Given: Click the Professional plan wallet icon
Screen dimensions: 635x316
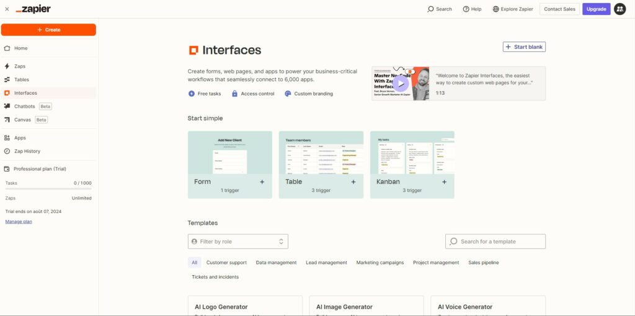Looking at the screenshot, I should tap(7, 169).
